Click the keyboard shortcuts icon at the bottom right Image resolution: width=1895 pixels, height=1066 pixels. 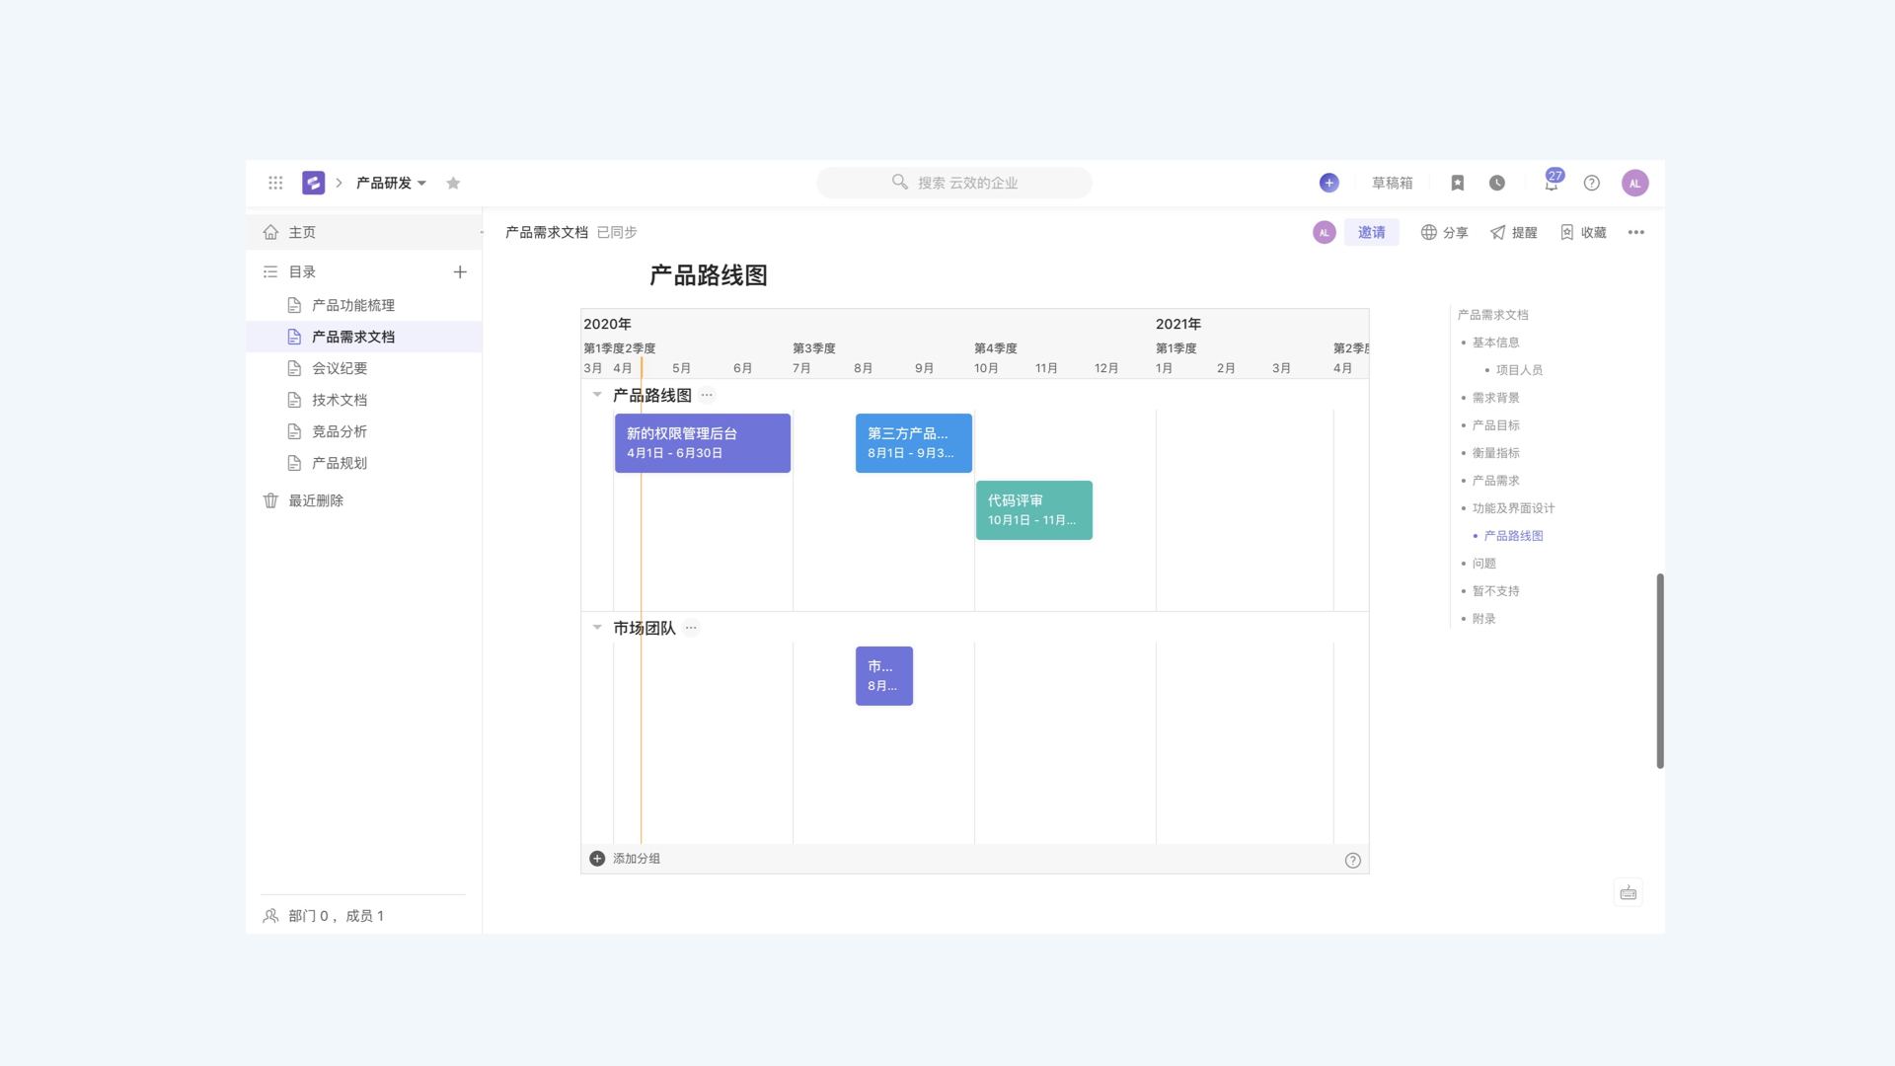(1629, 892)
